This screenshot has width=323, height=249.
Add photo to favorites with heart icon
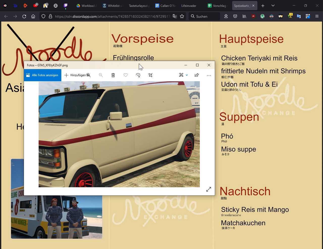(126, 75)
